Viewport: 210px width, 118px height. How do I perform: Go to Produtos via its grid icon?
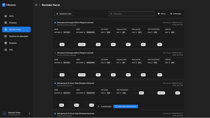[x=6, y=23]
